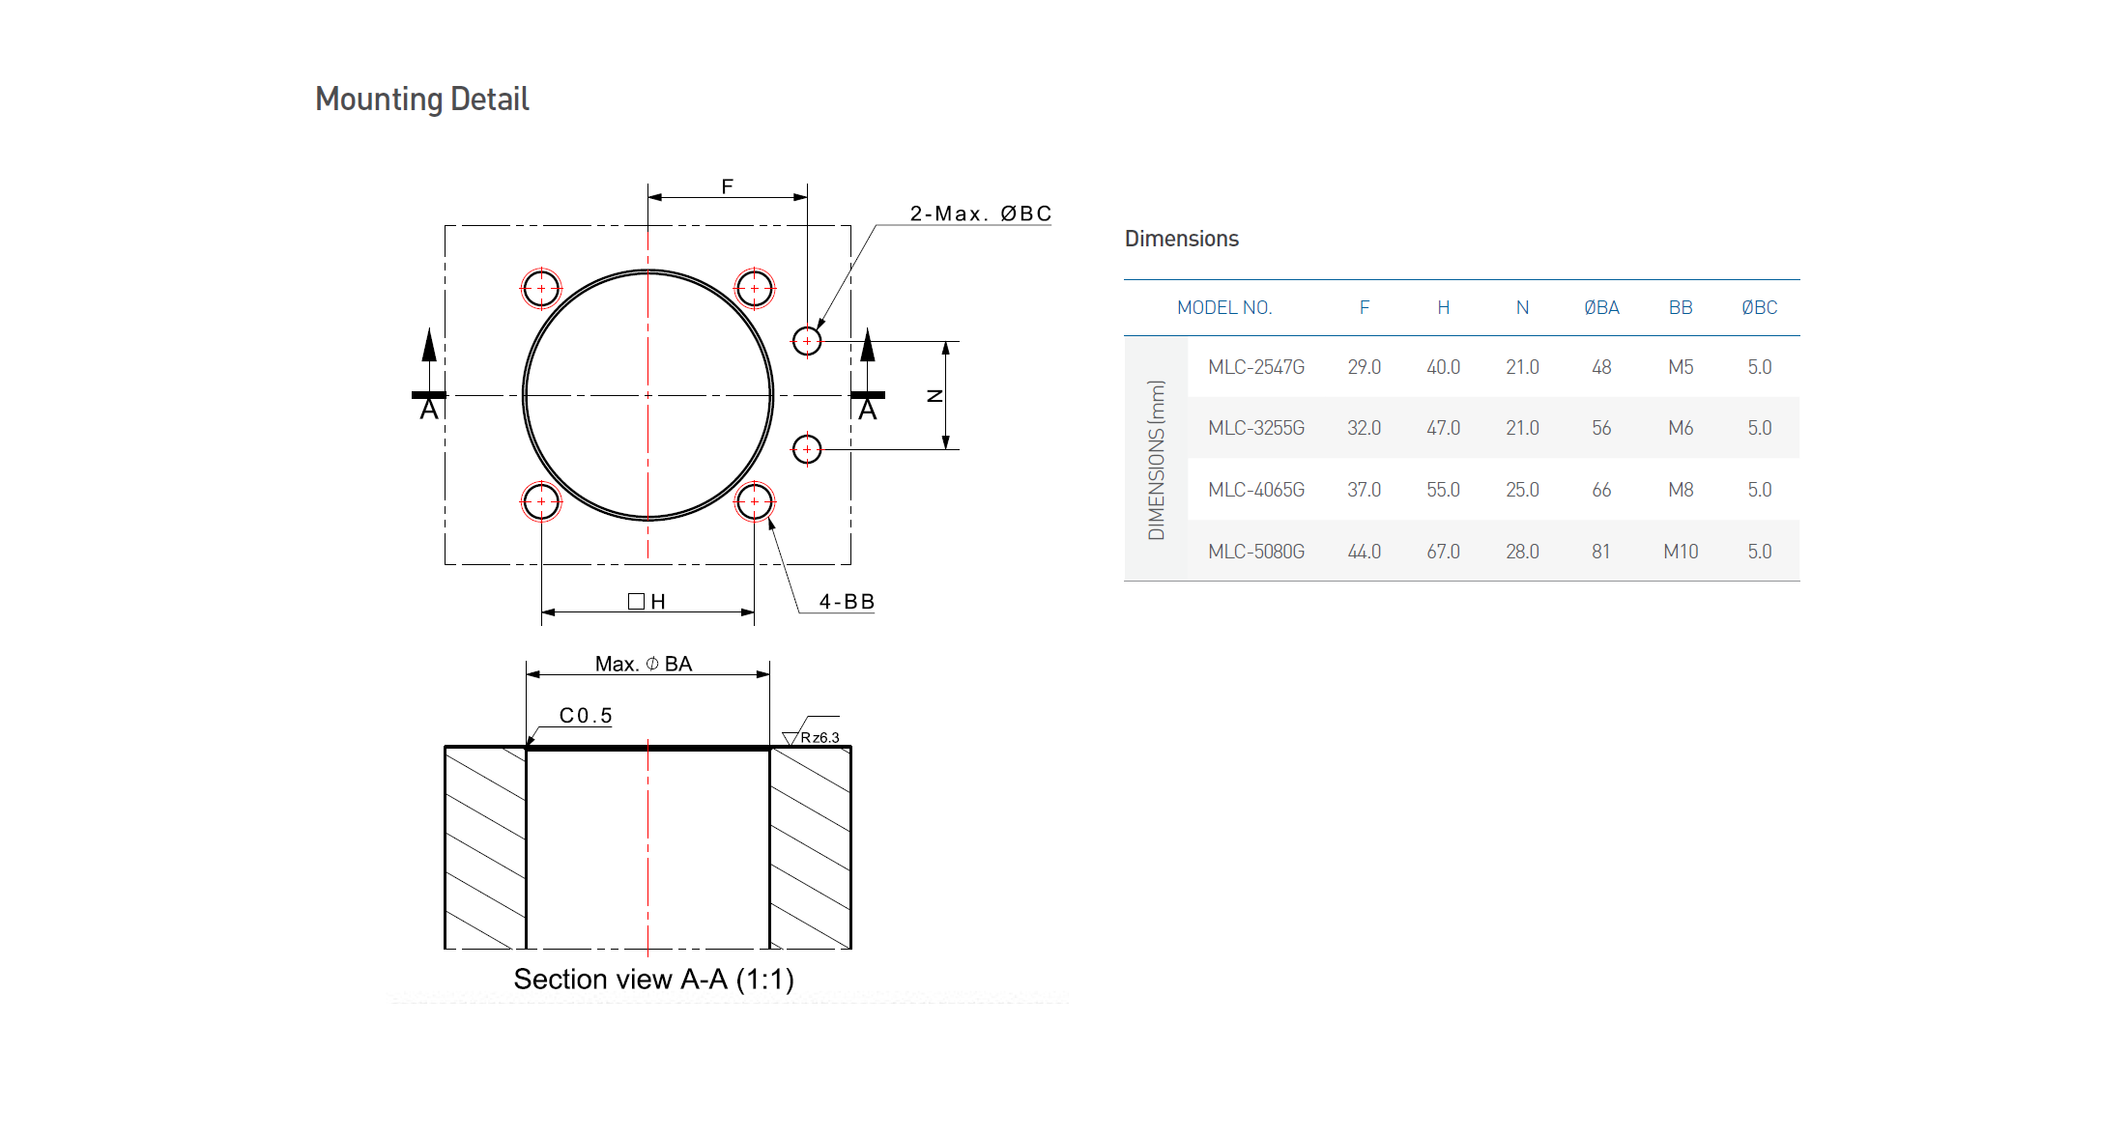Click the MLC-4065G model name
The image size is (2128, 1137).
point(1255,490)
